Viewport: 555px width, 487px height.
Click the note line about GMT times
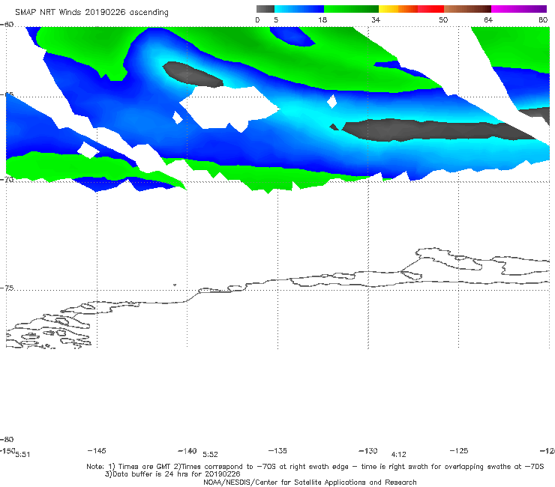[315, 467]
